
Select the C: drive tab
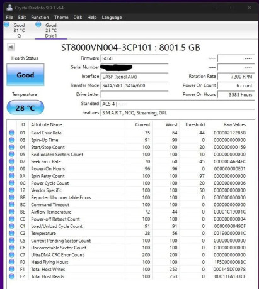[x=19, y=30]
